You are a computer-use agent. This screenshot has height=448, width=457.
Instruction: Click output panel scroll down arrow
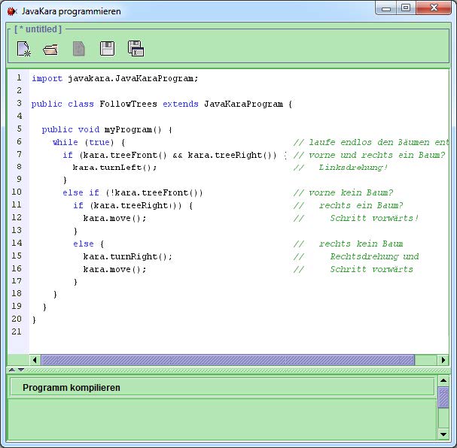[x=443, y=434]
